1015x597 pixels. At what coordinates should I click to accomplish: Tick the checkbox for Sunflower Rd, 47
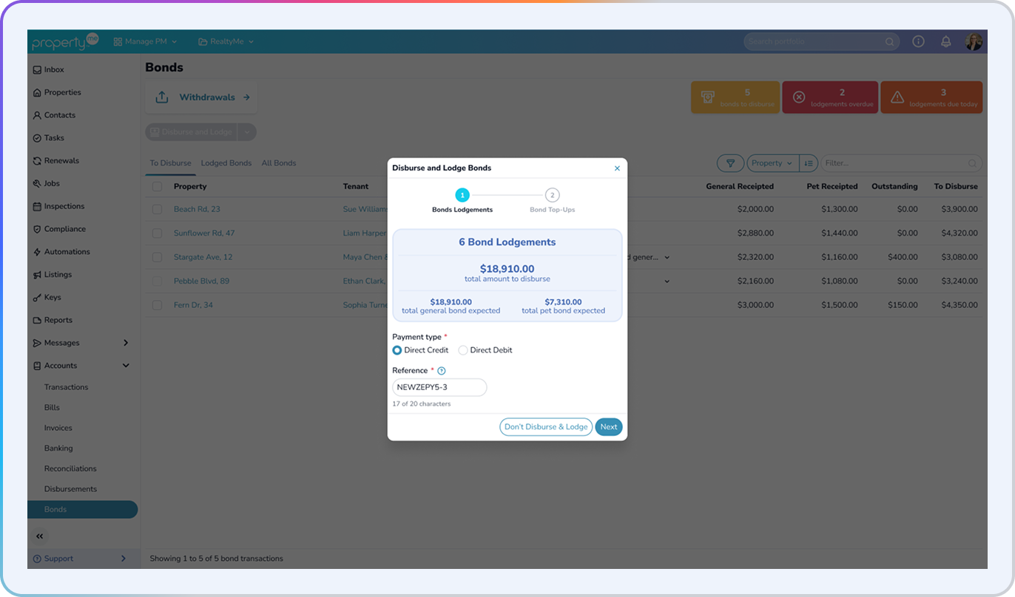[157, 233]
